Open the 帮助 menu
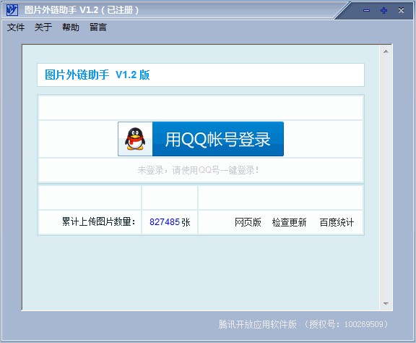Image resolution: width=416 pixels, height=343 pixels. (71, 27)
